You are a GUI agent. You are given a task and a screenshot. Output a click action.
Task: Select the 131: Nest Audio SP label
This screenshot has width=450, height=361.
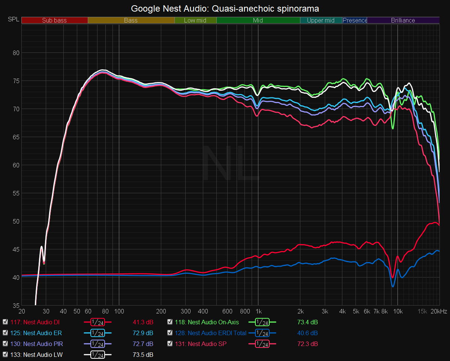coord(201,344)
